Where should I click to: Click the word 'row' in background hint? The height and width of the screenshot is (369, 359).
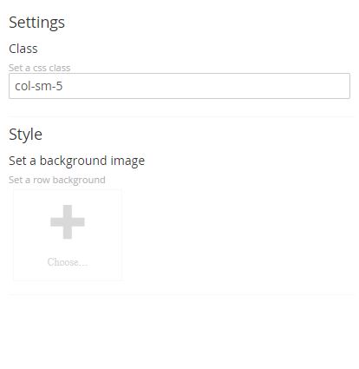(x=42, y=181)
